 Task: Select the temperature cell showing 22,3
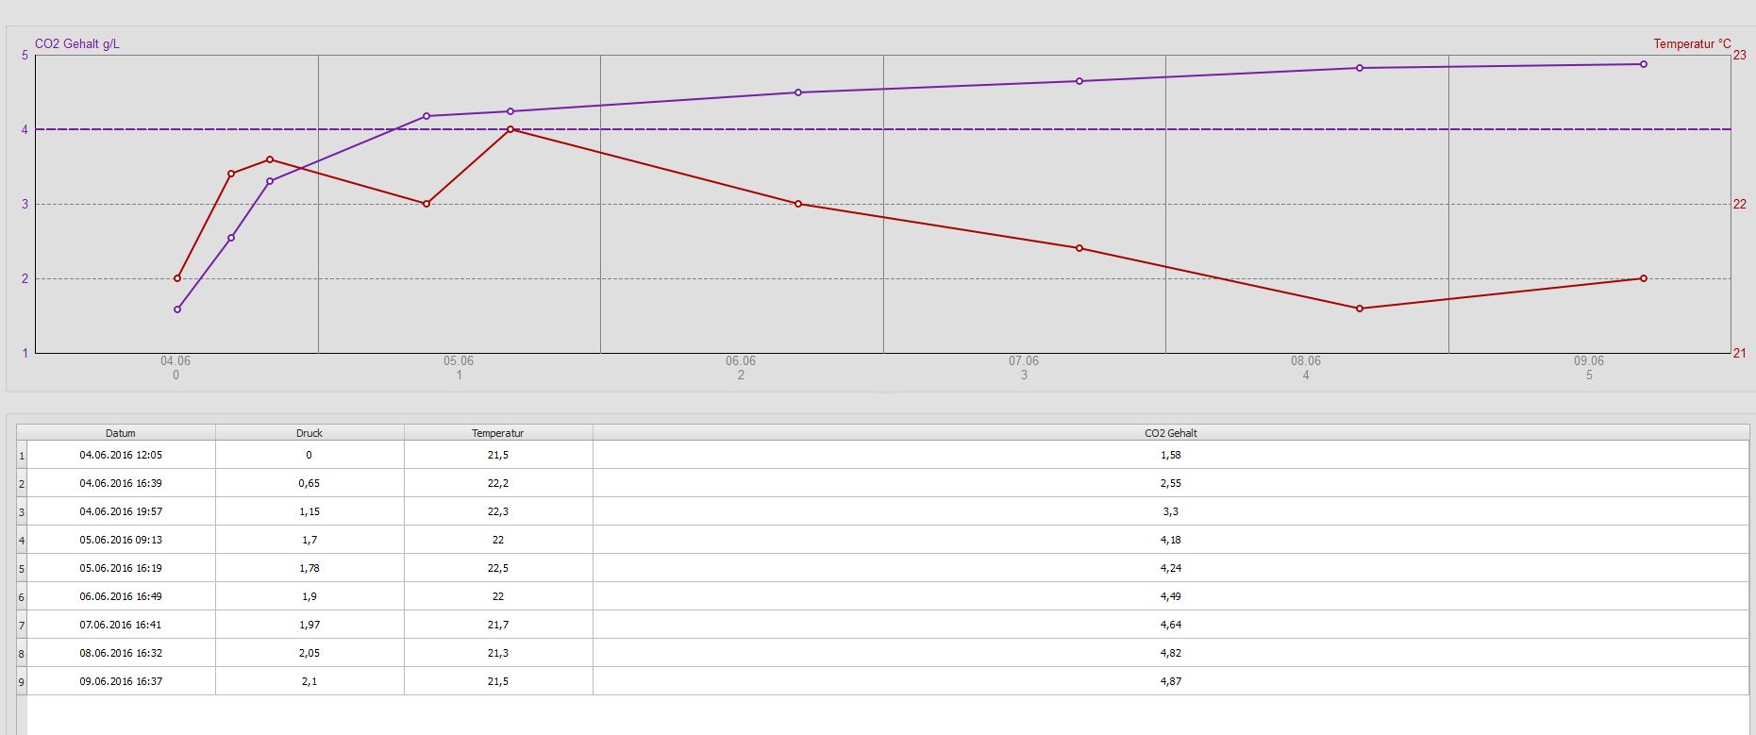pyautogui.click(x=498, y=511)
